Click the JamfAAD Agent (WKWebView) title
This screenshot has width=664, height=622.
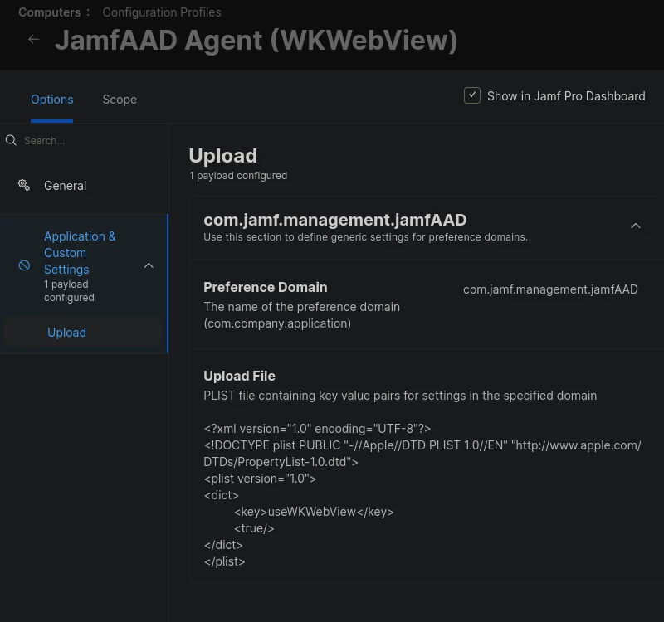point(256,40)
